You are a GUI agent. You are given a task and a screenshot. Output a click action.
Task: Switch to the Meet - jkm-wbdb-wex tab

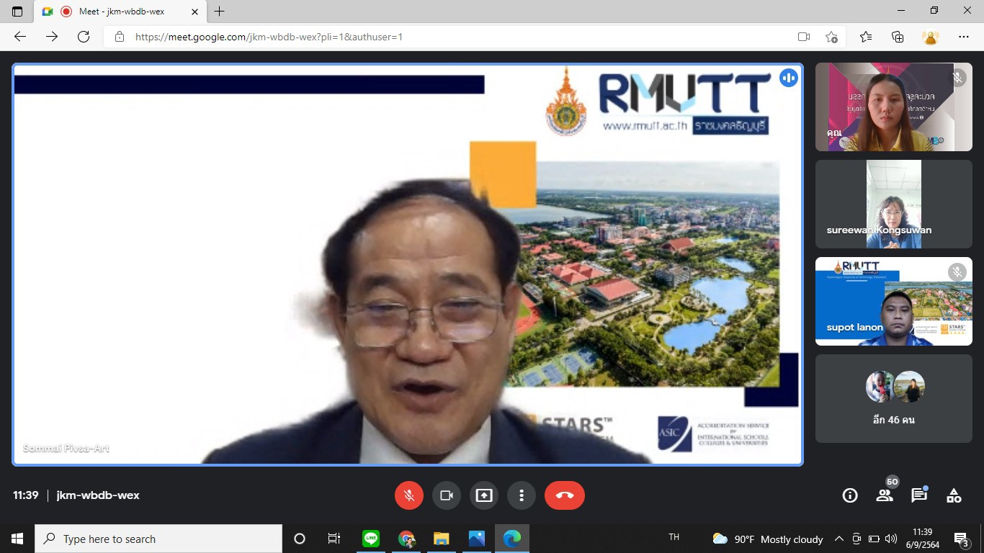click(x=120, y=12)
